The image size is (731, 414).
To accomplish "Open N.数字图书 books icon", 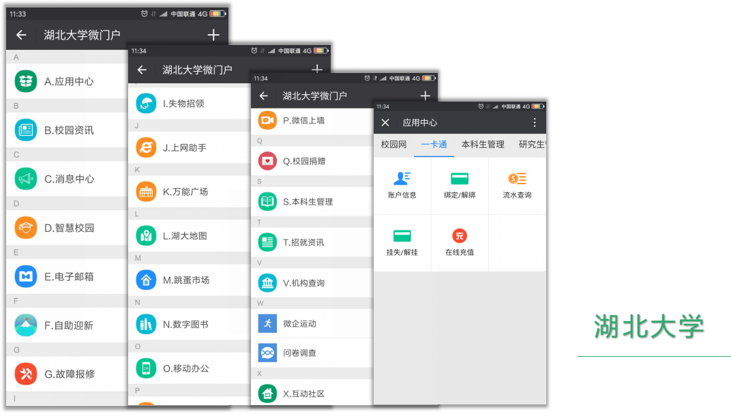I will click(x=146, y=324).
